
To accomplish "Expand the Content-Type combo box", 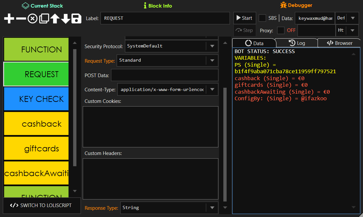I will [212, 89].
